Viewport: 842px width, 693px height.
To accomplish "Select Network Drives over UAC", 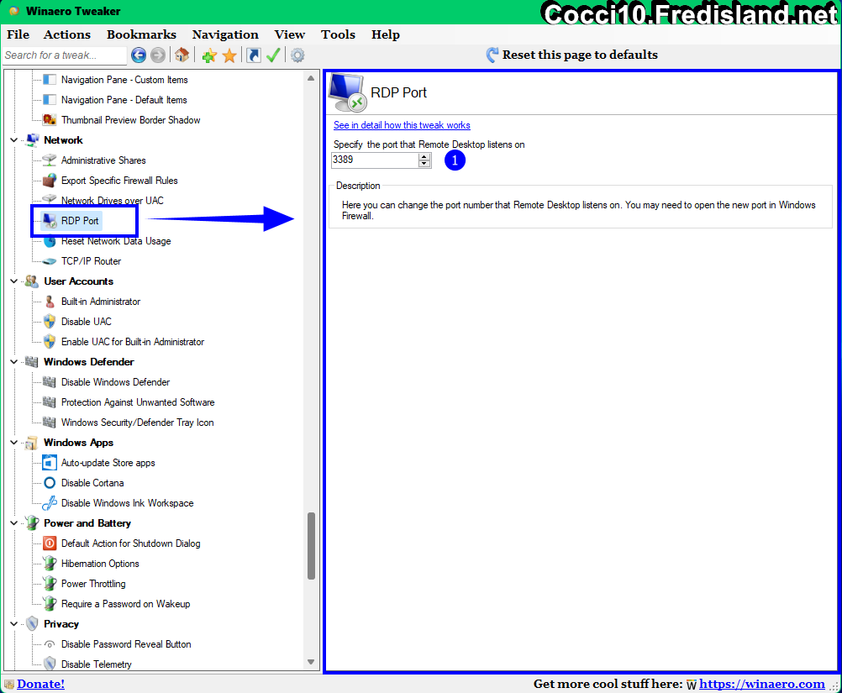I will tap(113, 201).
